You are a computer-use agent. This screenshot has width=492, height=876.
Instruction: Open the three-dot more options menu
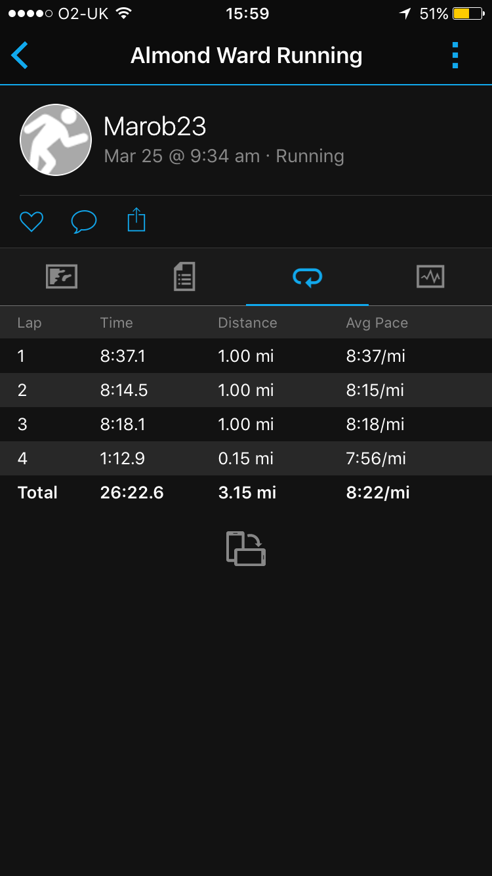pos(455,56)
